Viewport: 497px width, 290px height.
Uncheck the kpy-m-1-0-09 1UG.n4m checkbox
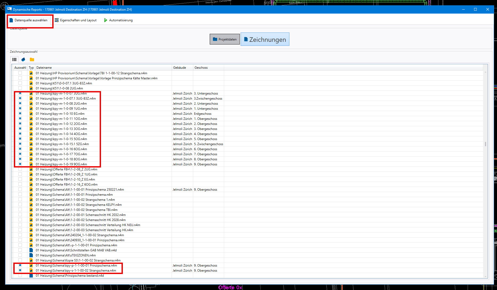(x=20, y=108)
